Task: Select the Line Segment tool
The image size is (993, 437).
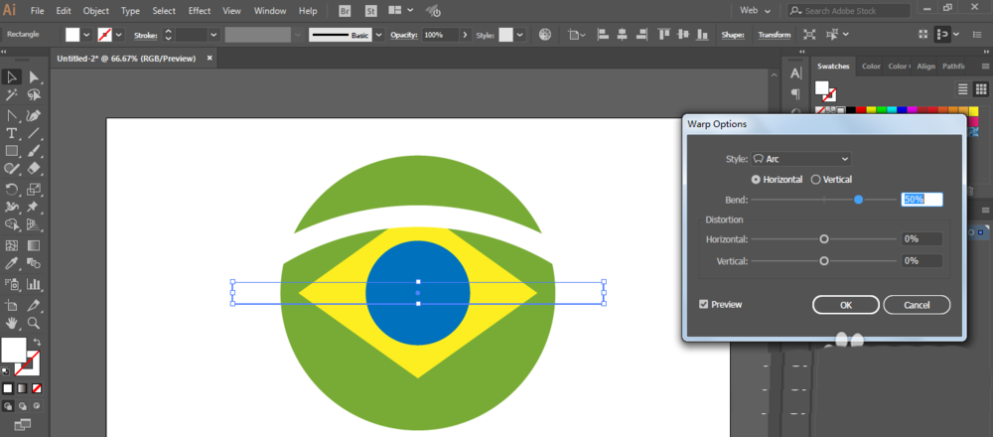Action: (x=34, y=133)
